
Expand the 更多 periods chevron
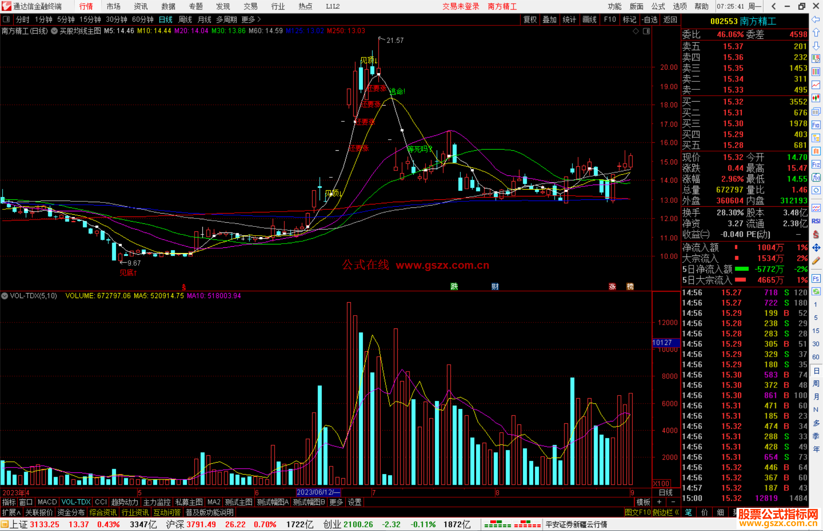(259, 19)
